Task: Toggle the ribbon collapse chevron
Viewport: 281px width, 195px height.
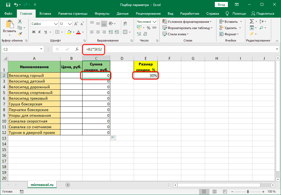Action: [277, 40]
